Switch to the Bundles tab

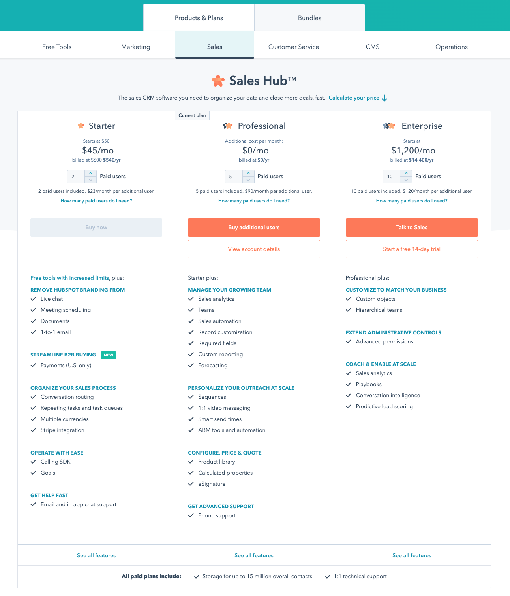309,18
